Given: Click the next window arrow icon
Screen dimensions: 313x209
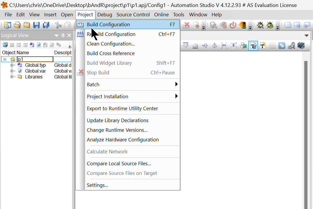Looking at the screenshot, I should tap(297, 25).
